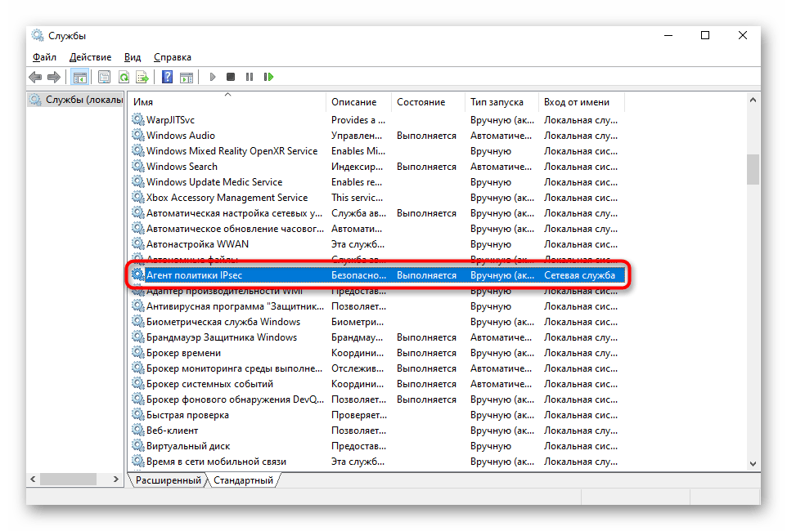This screenshot has height=531, width=787.
Task: Click the scroll down arrow of services list
Action: (x=753, y=464)
